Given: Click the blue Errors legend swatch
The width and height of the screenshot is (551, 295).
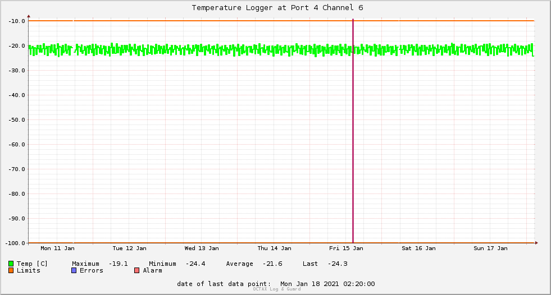Looking at the screenshot, I should (74, 270).
